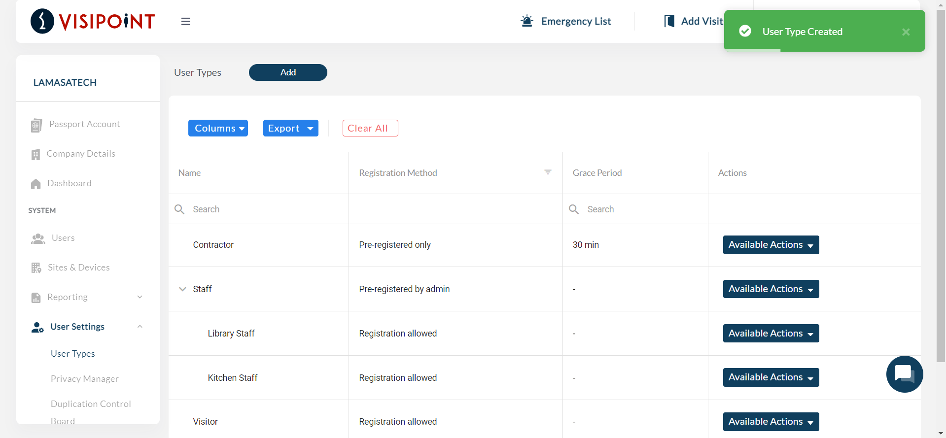The height and width of the screenshot is (438, 946).
Task: Click the Passport Account icon
Action: (x=36, y=125)
